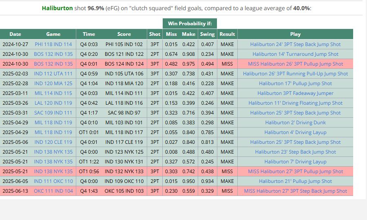The height and width of the screenshot is (220, 367).
Task: Open the PHI 118 IND 114 game link
Action: coord(53,44)
